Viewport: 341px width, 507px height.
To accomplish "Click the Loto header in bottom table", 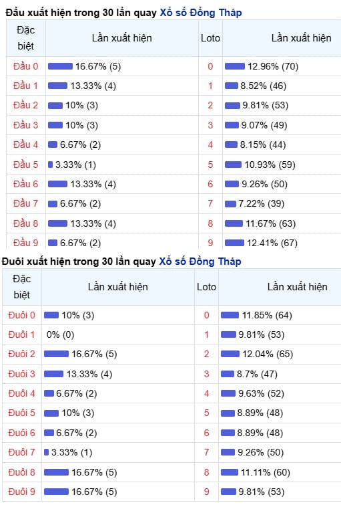I will coord(206,287).
